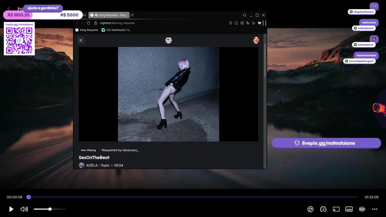Mute audio via the speaker icon
Screen dimensions: 386x217
[24, 209]
